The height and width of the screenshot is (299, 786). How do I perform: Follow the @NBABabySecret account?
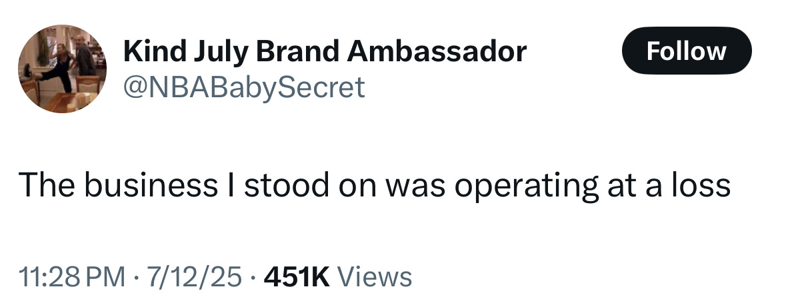686,51
